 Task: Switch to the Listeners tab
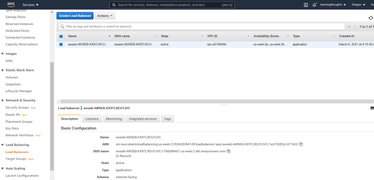click(x=92, y=119)
